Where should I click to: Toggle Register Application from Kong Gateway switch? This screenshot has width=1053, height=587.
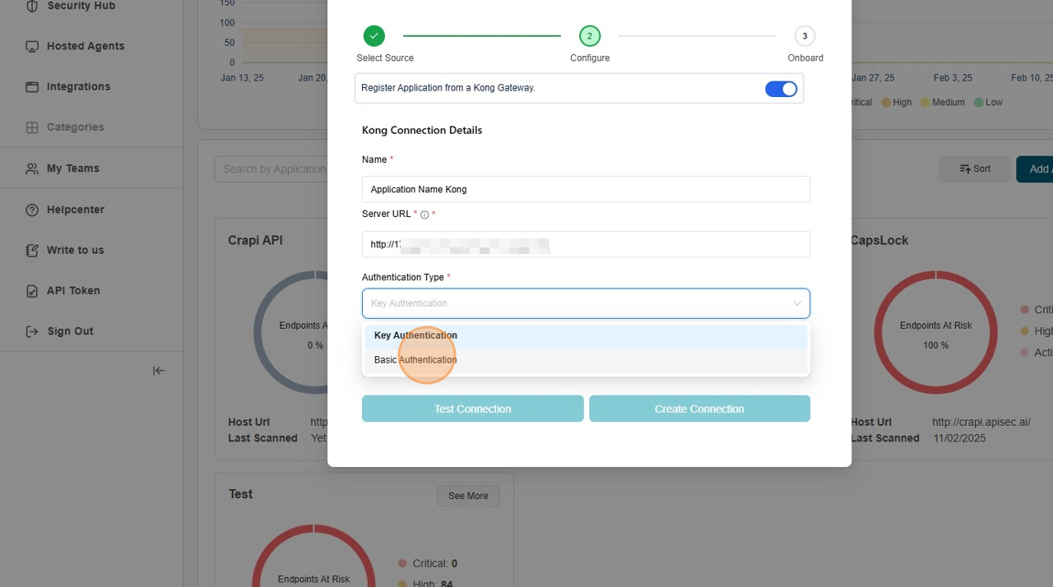point(781,89)
